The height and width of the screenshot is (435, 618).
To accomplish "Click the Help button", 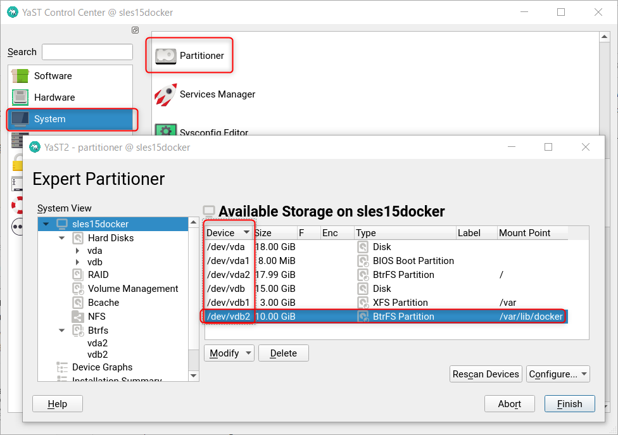I will pyautogui.click(x=58, y=404).
